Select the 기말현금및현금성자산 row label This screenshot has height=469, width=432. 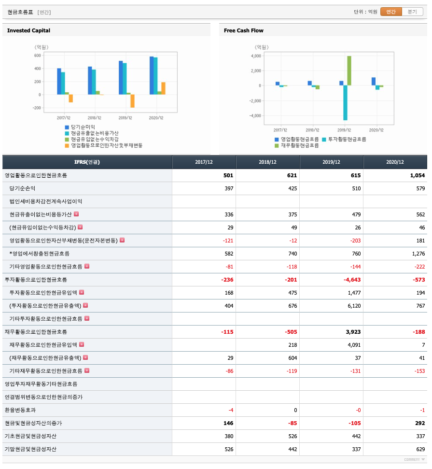click(x=30, y=449)
